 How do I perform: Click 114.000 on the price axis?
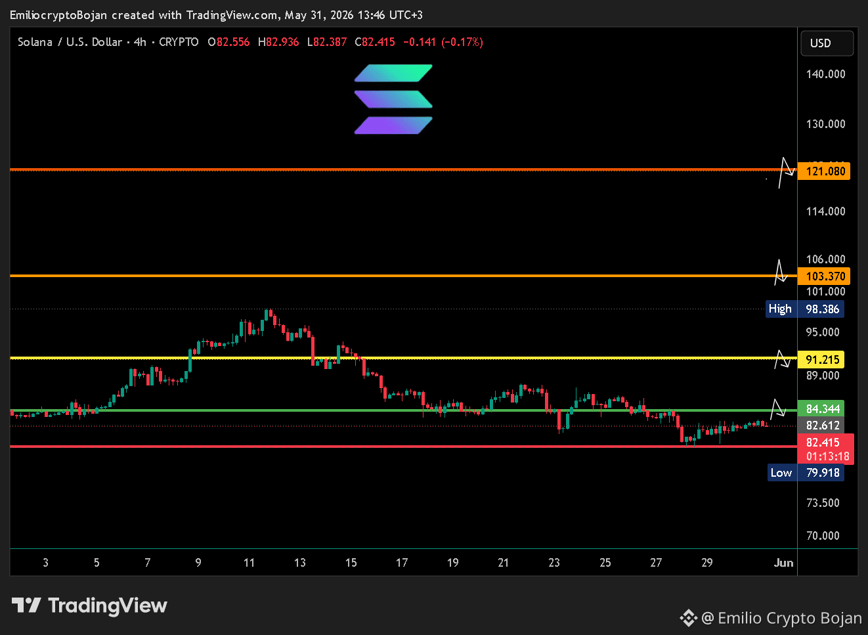tap(825, 211)
